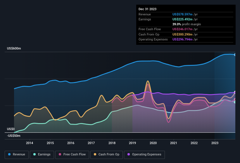
Task: Click the Operating Expenses line end-point marker
Action: click(x=235, y=93)
